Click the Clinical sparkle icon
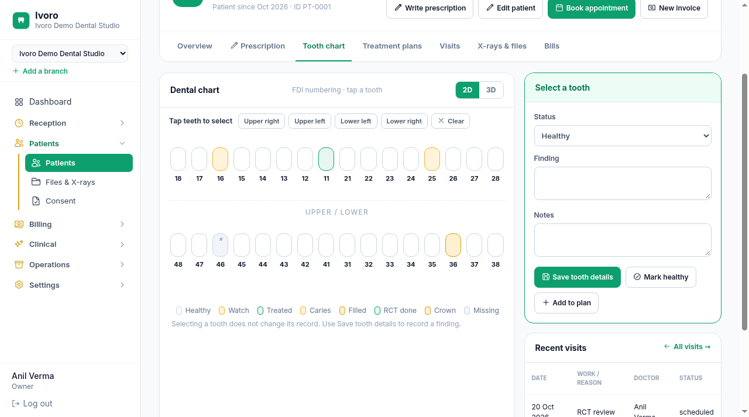 point(19,244)
